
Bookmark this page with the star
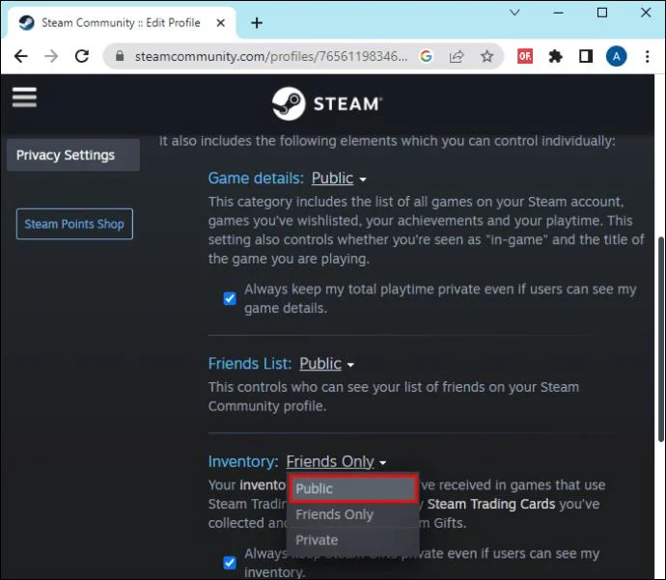point(486,56)
